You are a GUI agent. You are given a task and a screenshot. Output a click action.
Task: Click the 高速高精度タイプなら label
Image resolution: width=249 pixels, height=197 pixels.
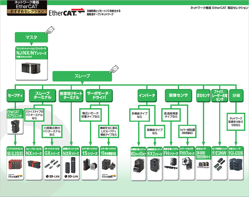[171, 115]
